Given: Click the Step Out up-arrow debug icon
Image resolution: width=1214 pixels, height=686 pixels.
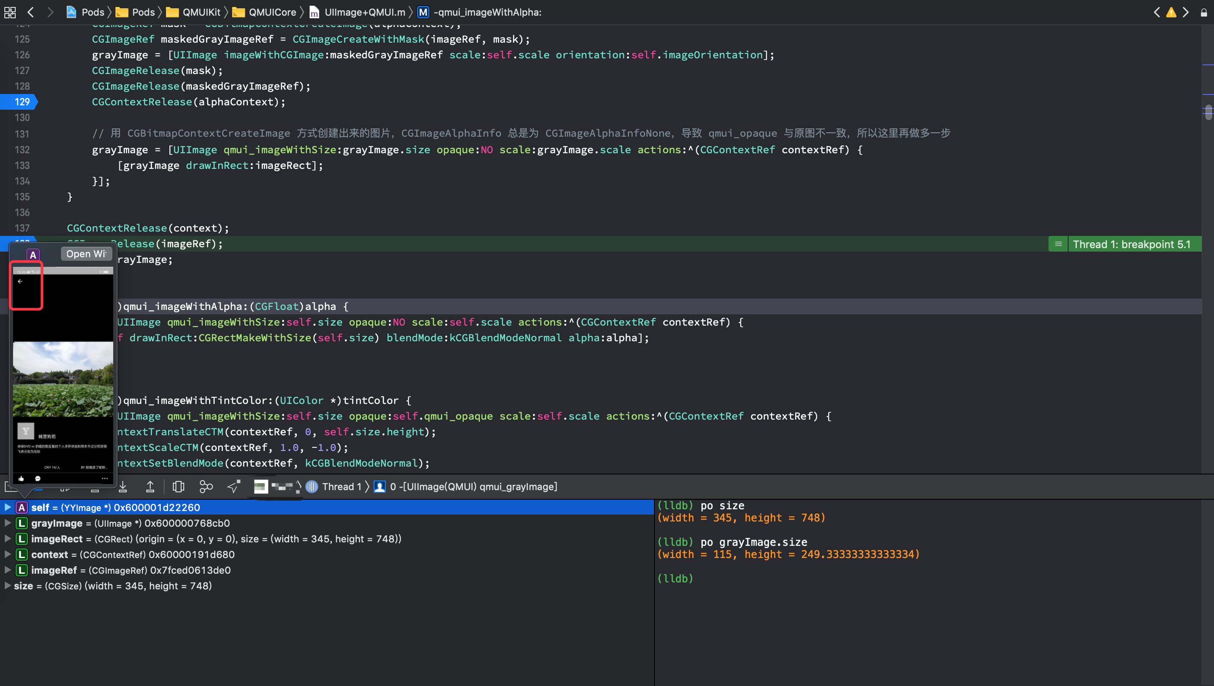Looking at the screenshot, I should [x=150, y=487].
